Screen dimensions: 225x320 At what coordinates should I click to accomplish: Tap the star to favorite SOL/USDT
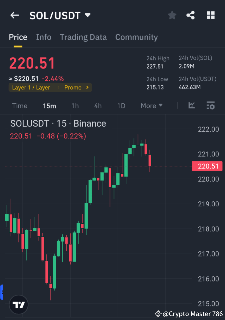click(172, 15)
